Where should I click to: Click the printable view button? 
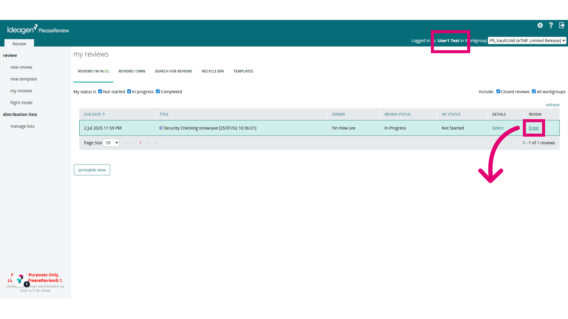pos(92,170)
